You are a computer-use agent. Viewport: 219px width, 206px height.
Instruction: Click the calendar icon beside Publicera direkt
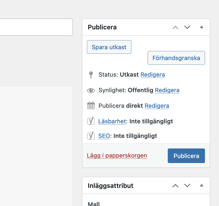[x=91, y=106]
